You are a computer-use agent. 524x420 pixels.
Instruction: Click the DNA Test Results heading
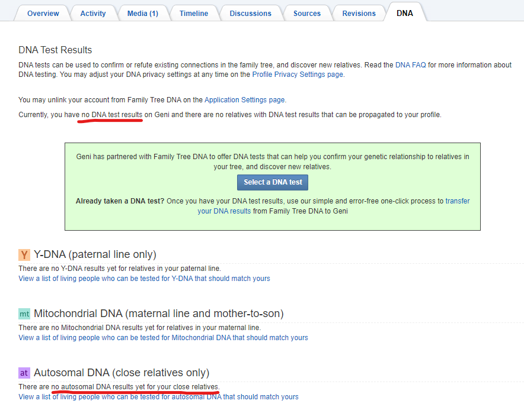(55, 50)
